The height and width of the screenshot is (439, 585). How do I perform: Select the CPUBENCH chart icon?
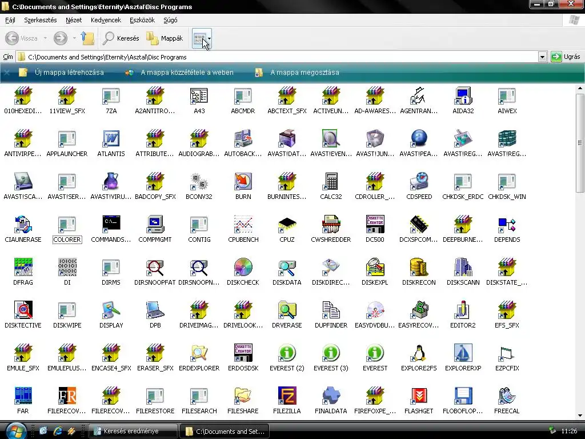click(243, 225)
